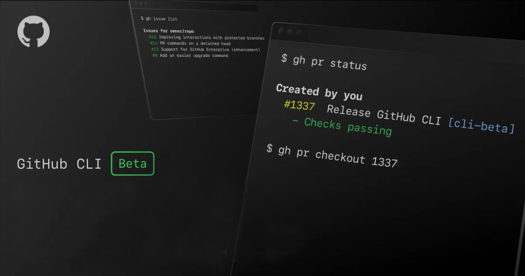Click the 'Issues for owner/repo' heading
Image resolution: width=525 pixels, height=276 pixels.
(168, 31)
